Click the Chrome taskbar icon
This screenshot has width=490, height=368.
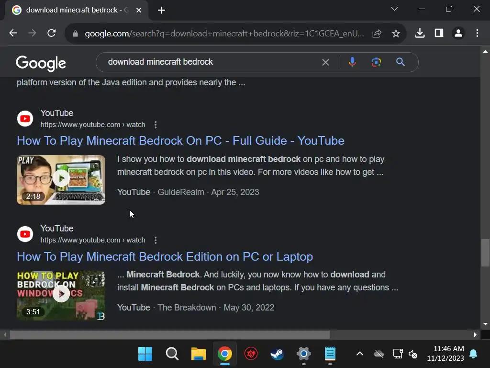(225, 354)
